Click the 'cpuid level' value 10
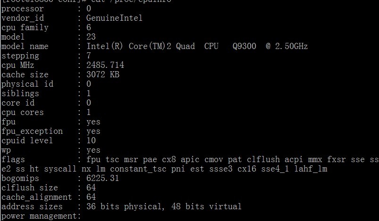 (91, 140)
